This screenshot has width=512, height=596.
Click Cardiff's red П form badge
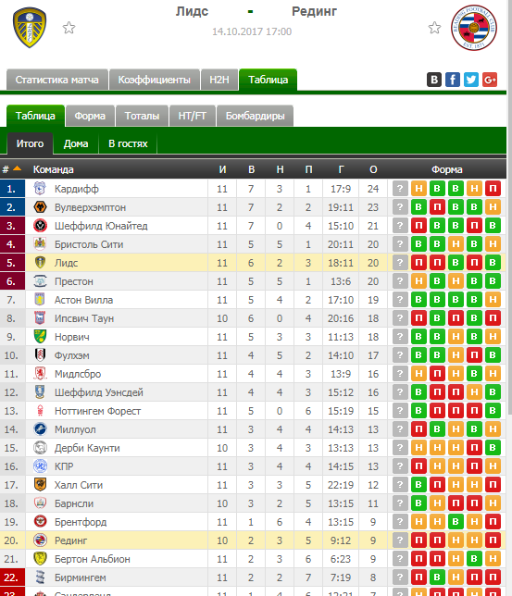(493, 189)
